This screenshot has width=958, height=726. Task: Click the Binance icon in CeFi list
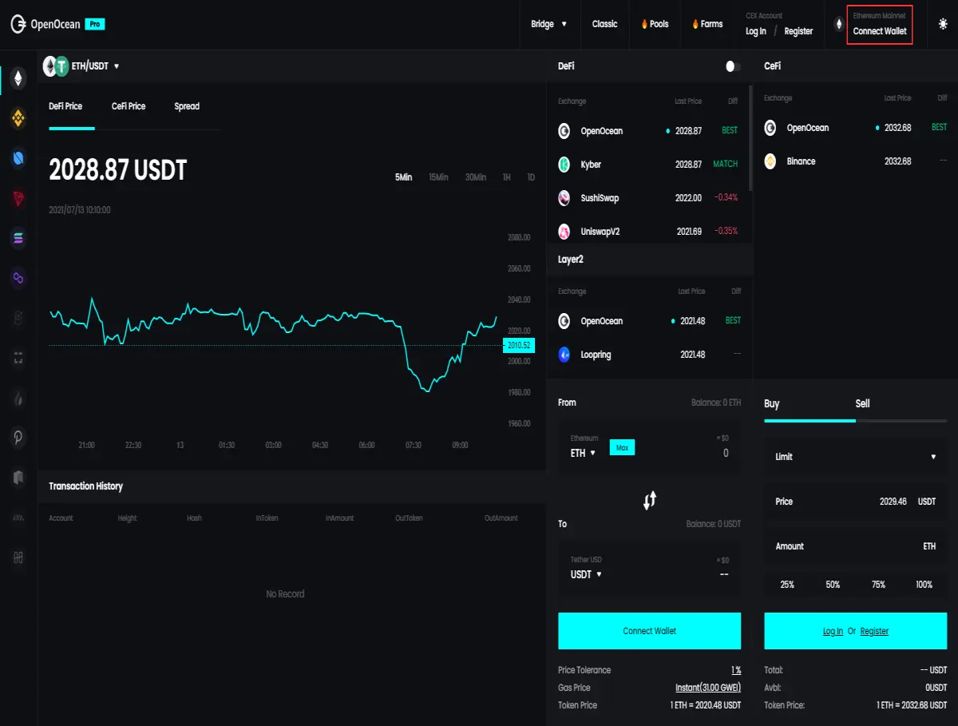770,161
